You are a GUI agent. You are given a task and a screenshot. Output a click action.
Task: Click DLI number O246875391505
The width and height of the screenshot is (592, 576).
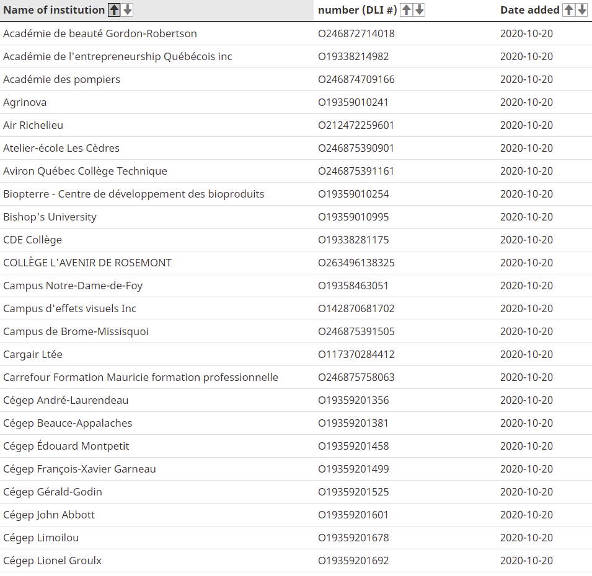356,331
